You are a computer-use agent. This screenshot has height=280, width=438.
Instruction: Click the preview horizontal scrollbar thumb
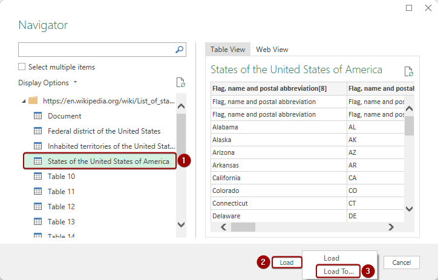[243, 227]
